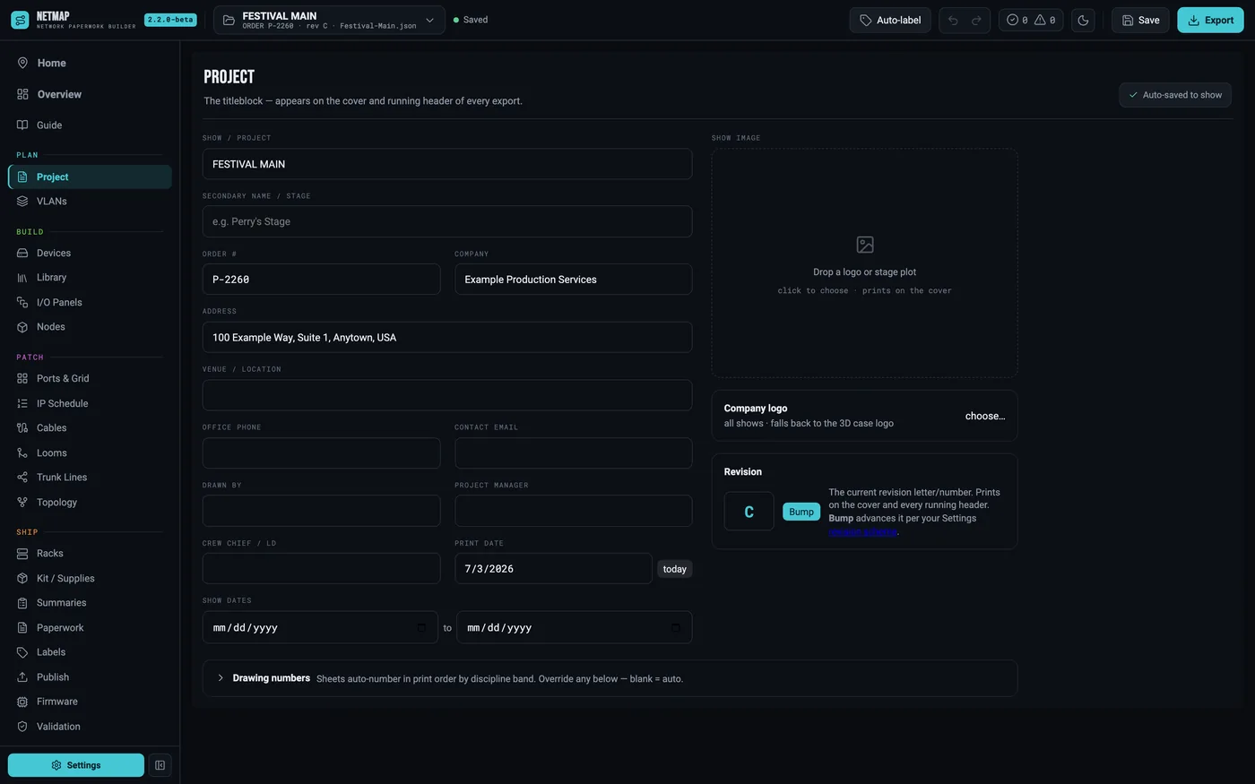Click the Secondary Name / Stage field
The image size is (1255, 784).
447,221
